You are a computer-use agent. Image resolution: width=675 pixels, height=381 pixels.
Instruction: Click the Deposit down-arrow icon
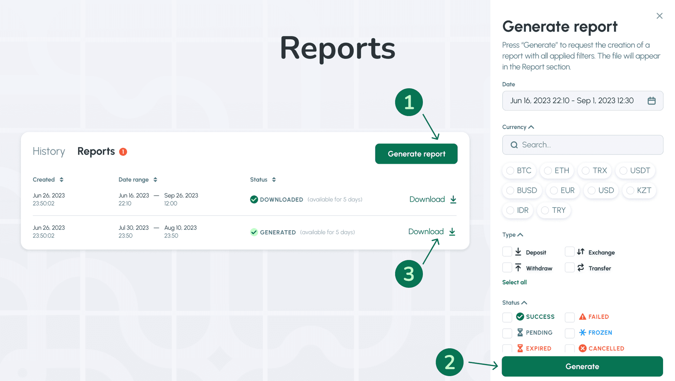pyautogui.click(x=518, y=252)
